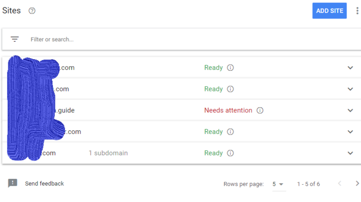
Task: Click info icon beside first Ready status
Action: click(230, 68)
